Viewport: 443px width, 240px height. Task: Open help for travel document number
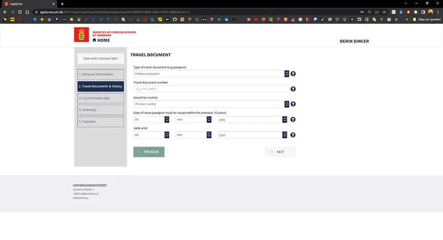click(293, 89)
